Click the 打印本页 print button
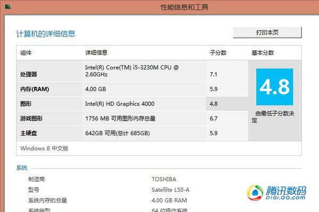This screenshot has height=212, width=319. point(267,32)
